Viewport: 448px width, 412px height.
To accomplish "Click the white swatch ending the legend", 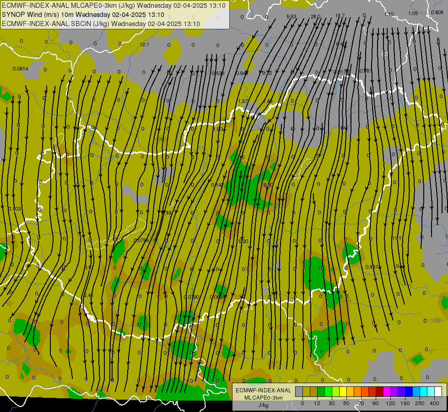I will click(438, 391).
